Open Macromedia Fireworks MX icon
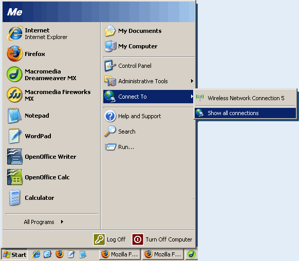This screenshot has width=299, height=261. click(x=14, y=95)
